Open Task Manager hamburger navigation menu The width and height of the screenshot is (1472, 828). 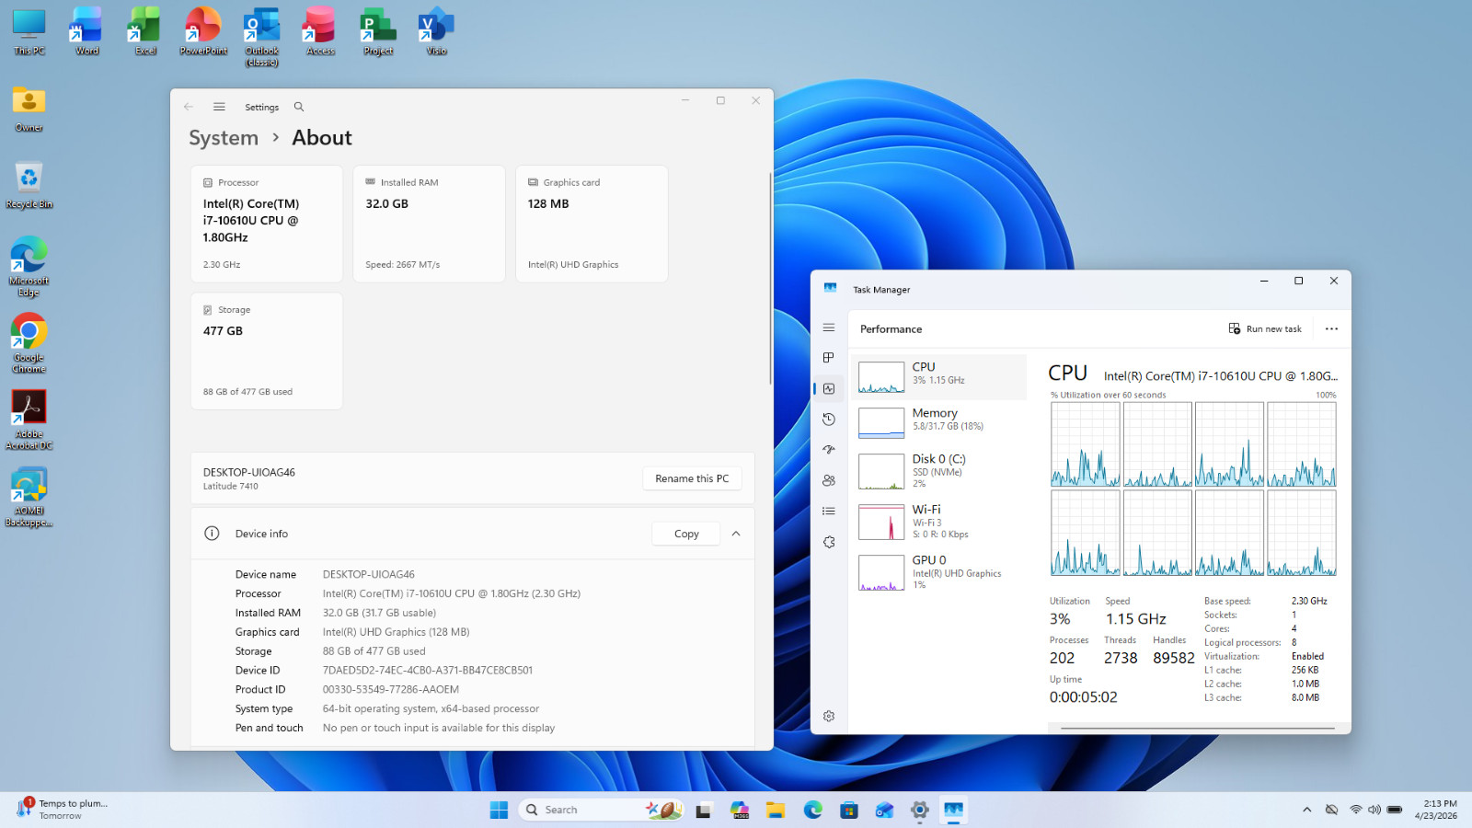[829, 328]
